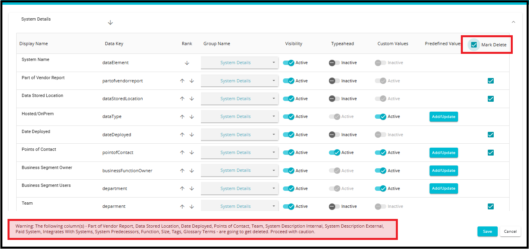
Task: Move Hosted/OnPrem row down in rank
Action: point(192,117)
